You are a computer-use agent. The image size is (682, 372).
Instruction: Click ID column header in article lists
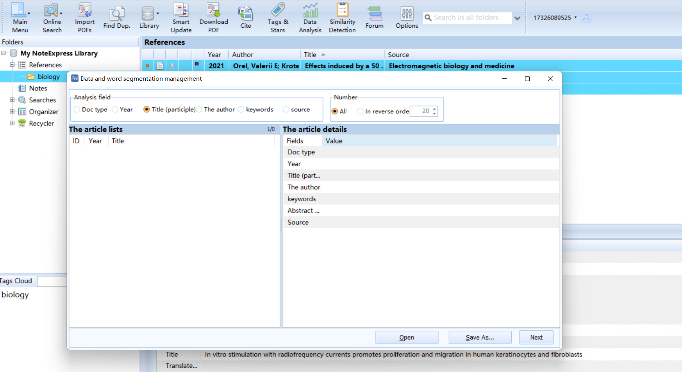(x=76, y=141)
